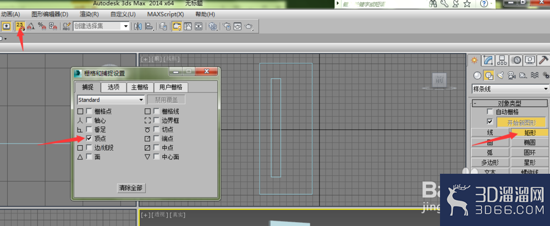550x226 pixels.
Task: Switch to the Display command panel tab
Action: pos(530,60)
